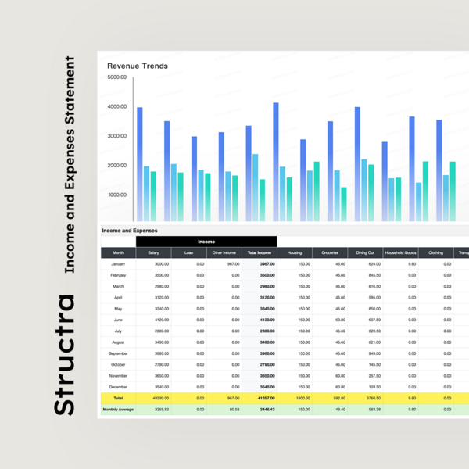
Task: Click April dining out cell 595.00
Action: pyautogui.click(x=365, y=298)
